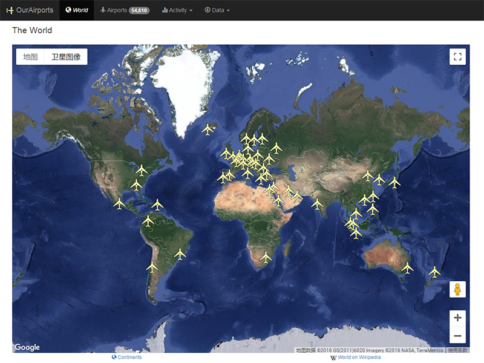484x363 pixels.
Task: Open Street View with the Pegman icon
Action: 458,289
